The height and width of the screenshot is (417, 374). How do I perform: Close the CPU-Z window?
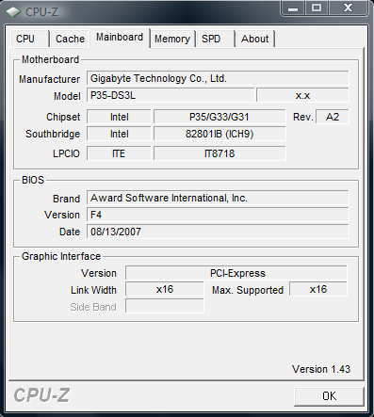pyautogui.click(x=348, y=8)
